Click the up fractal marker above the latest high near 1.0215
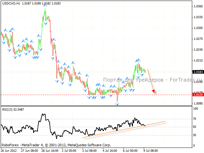Screen dimensions: 204x153 coord(138,60)
